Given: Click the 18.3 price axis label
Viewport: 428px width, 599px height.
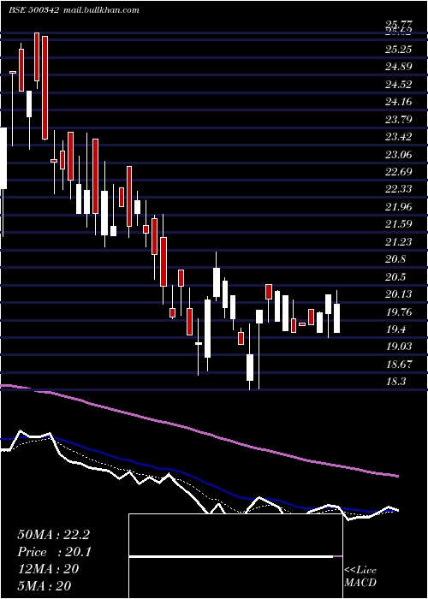Looking at the screenshot, I should click(395, 382).
